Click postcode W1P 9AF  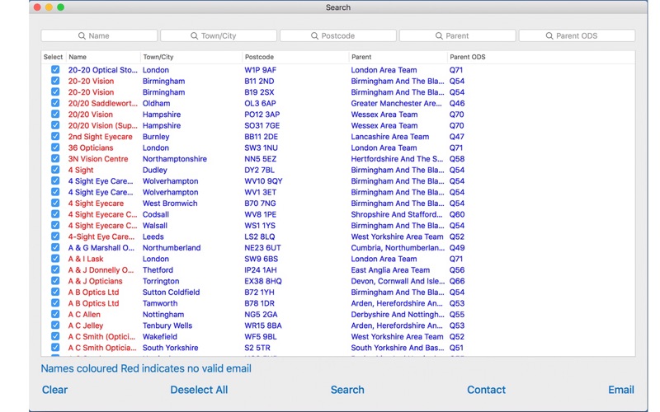261,70
